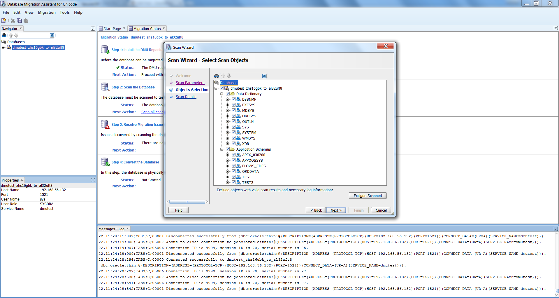Expand the OUTLN schema node
Image resolution: width=559 pixels, height=298 pixels.
coord(228,121)
